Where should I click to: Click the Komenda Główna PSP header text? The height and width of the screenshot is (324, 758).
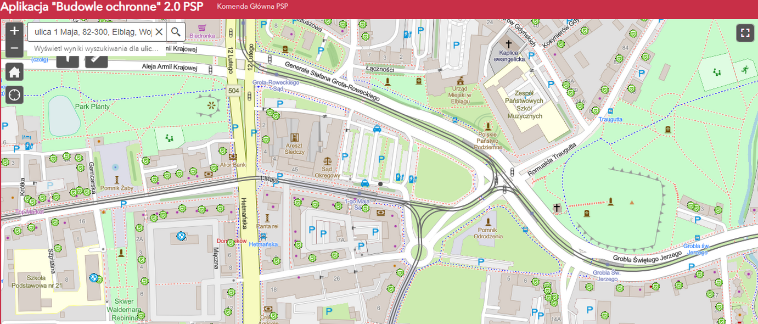252,7
